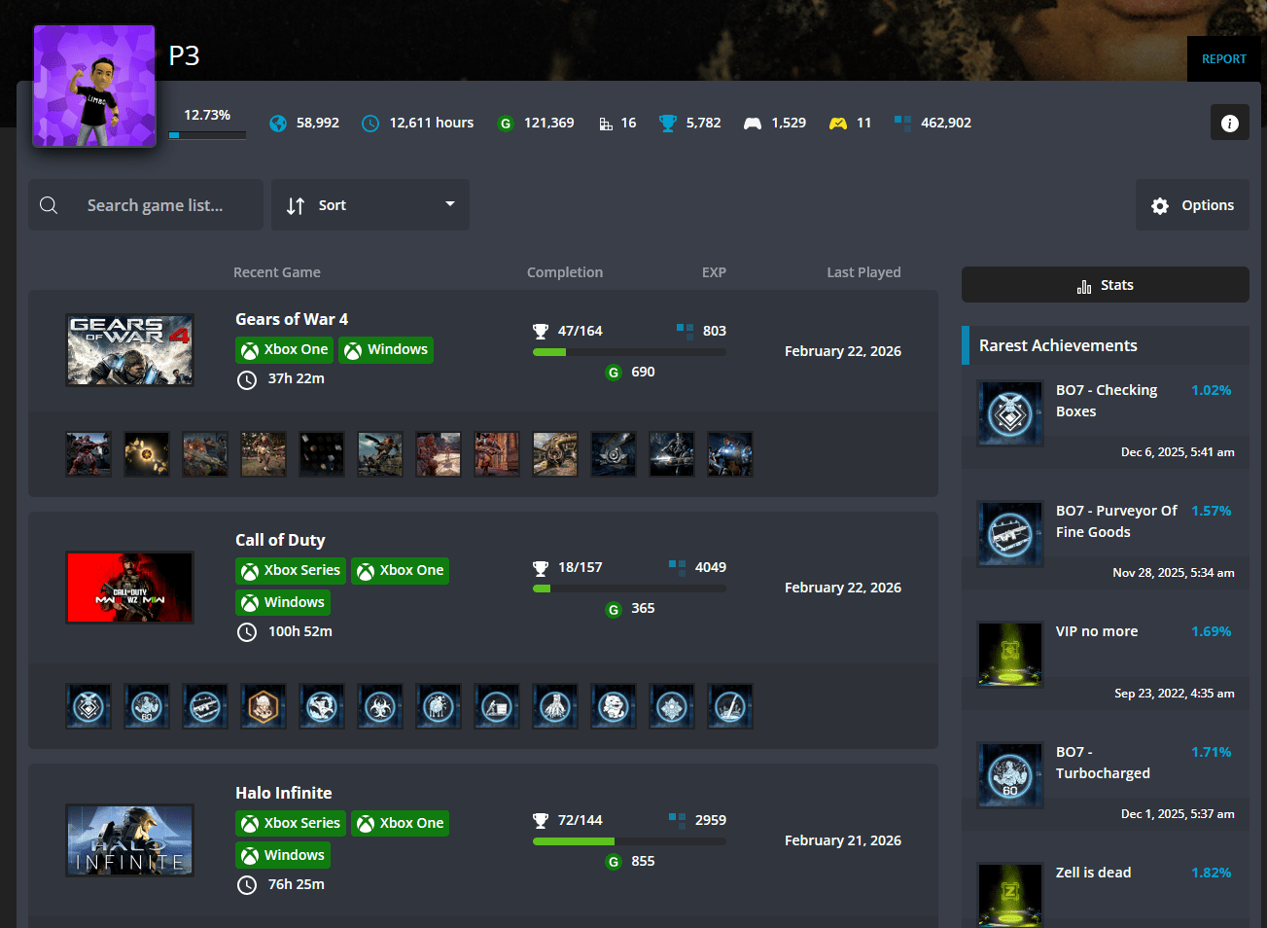1267x928 pixels.
Task: Click Xbox One tag under Gears of War 4
Action: 285,350
